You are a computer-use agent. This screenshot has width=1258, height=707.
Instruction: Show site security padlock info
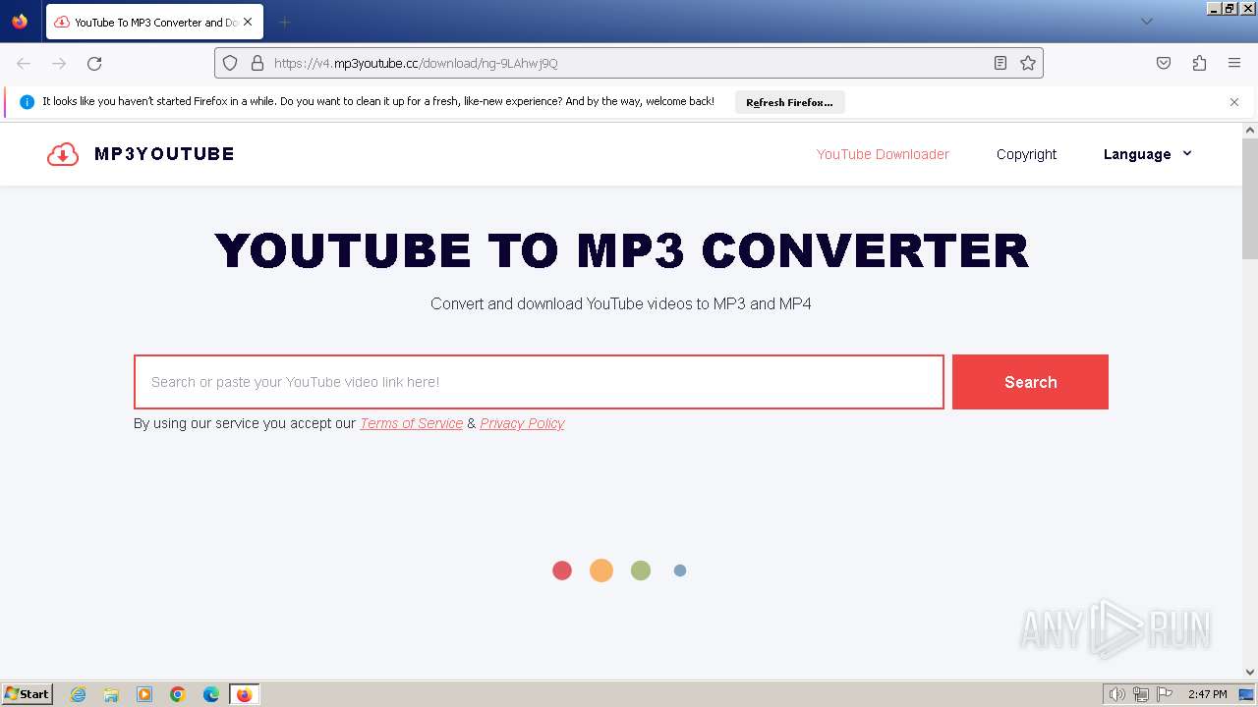257,63
